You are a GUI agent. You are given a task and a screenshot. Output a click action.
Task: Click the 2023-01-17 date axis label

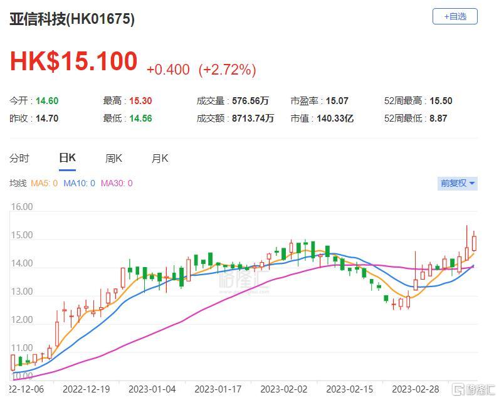pyautogui.click(x=218, y=389)
